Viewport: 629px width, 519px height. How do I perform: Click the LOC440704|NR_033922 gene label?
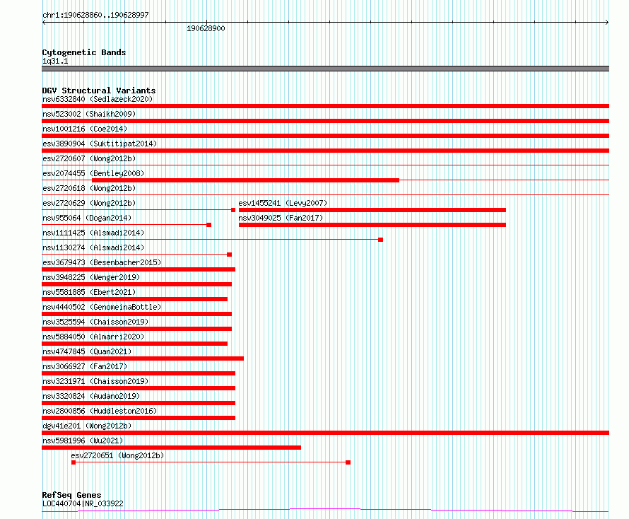click(x=83, y=503)
